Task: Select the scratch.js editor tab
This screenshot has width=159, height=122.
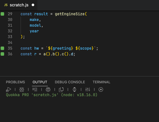Action: click(x=19, y=5)
